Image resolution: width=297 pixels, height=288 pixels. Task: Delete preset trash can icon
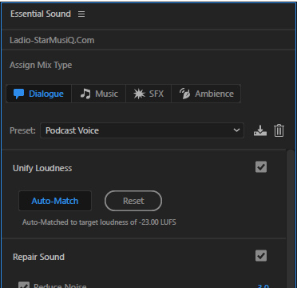[x=279, y=130]
